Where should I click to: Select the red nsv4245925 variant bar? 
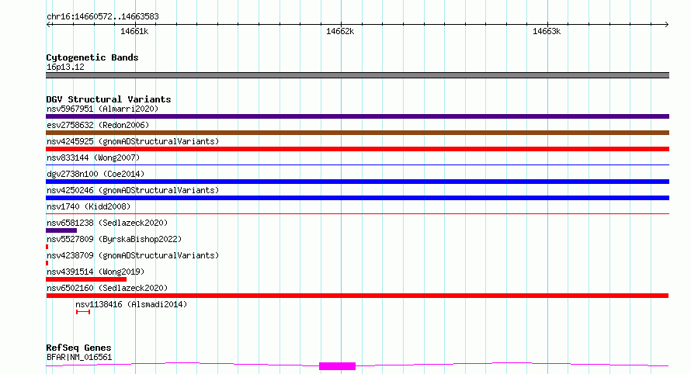click(x=357, y=149)
